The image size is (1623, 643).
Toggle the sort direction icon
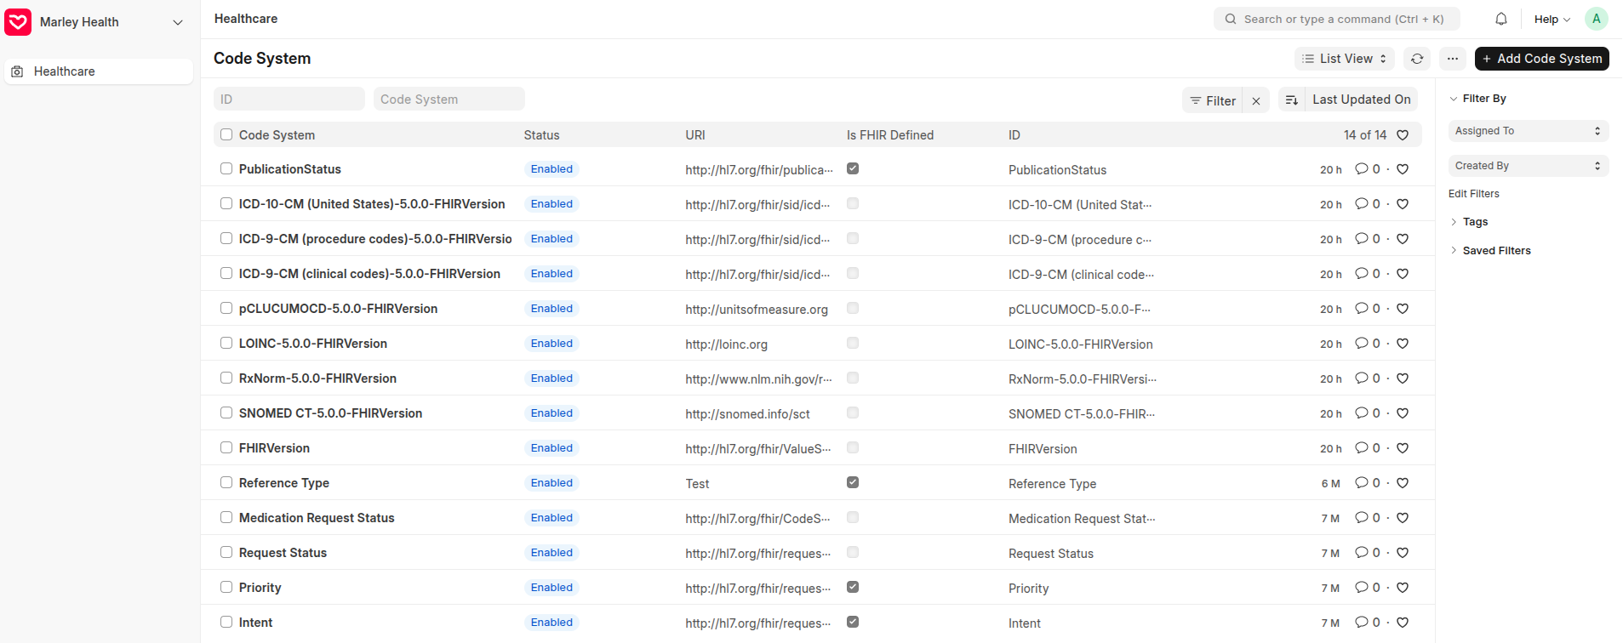click(1291, 100)
